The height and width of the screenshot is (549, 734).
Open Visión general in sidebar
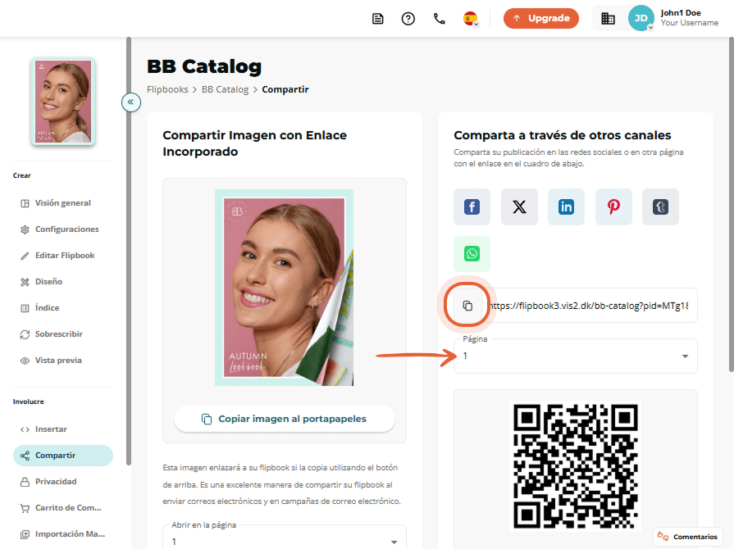(x=62, y=203)
